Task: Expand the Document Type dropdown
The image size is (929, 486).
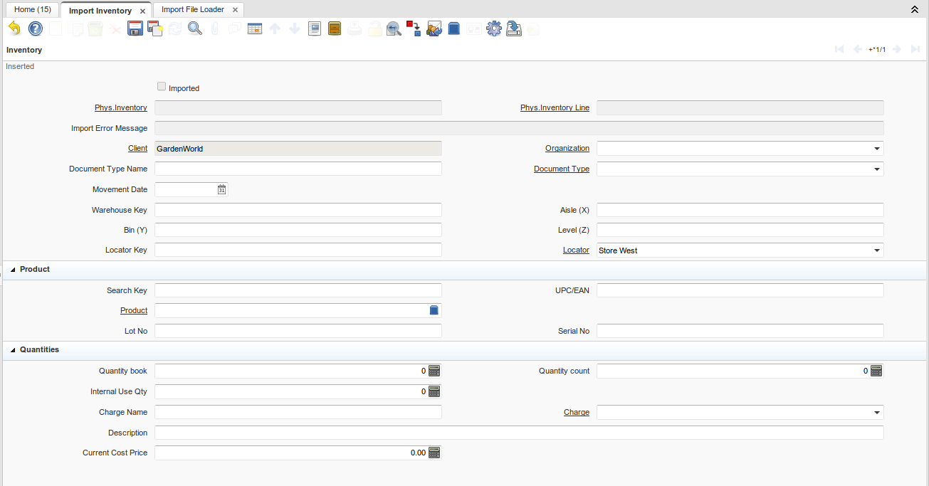Action: tap(876, 169)
